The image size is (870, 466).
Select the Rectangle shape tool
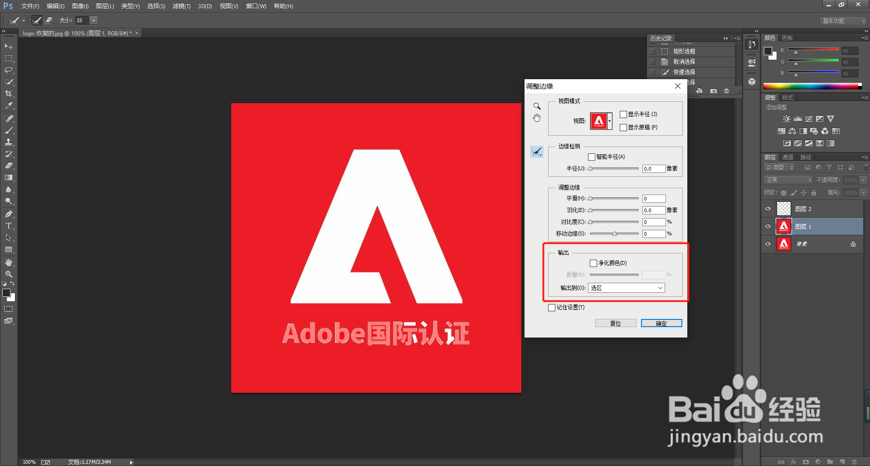9,249
